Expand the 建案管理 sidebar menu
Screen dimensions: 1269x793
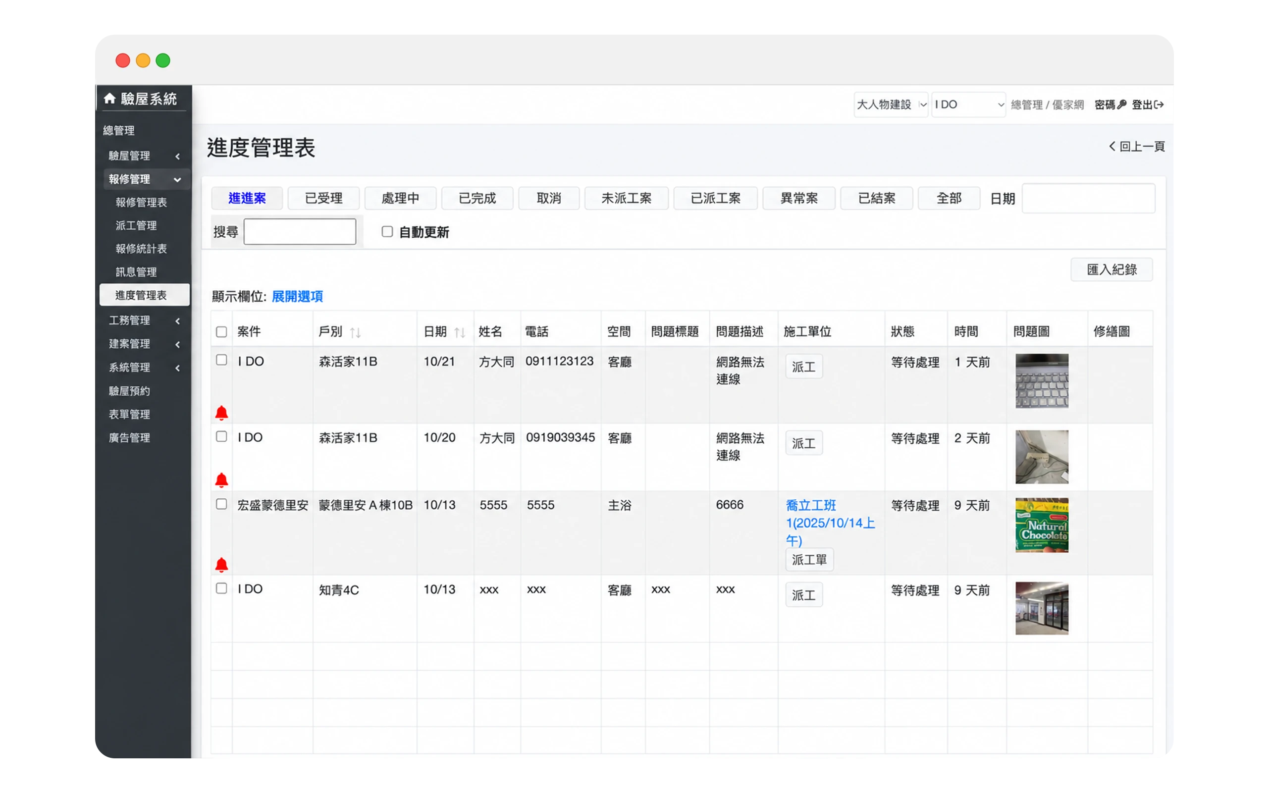click(144, 344)
